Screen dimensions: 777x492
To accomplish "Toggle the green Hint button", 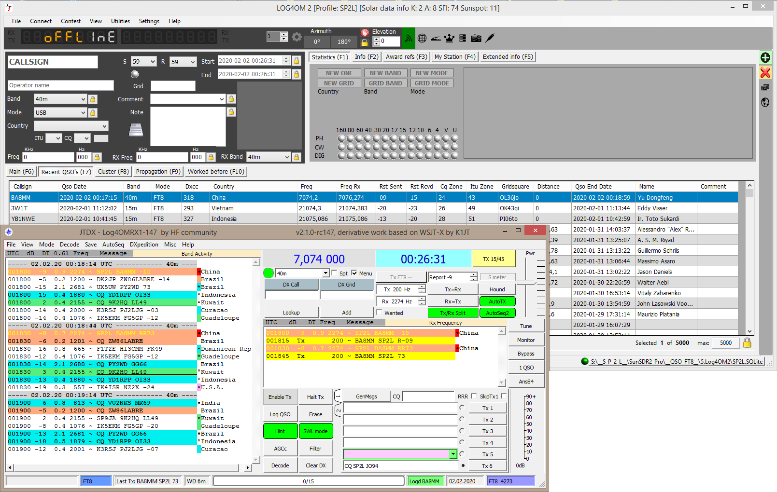I will (x=280, y=431).
